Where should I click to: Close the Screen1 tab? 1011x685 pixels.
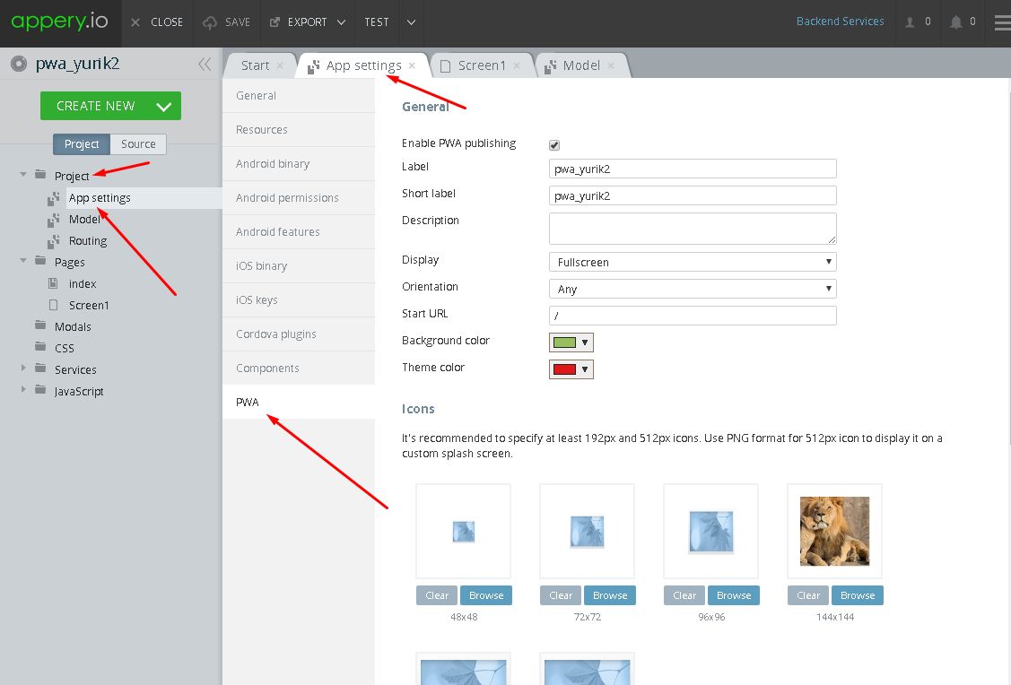click(517, 65)
